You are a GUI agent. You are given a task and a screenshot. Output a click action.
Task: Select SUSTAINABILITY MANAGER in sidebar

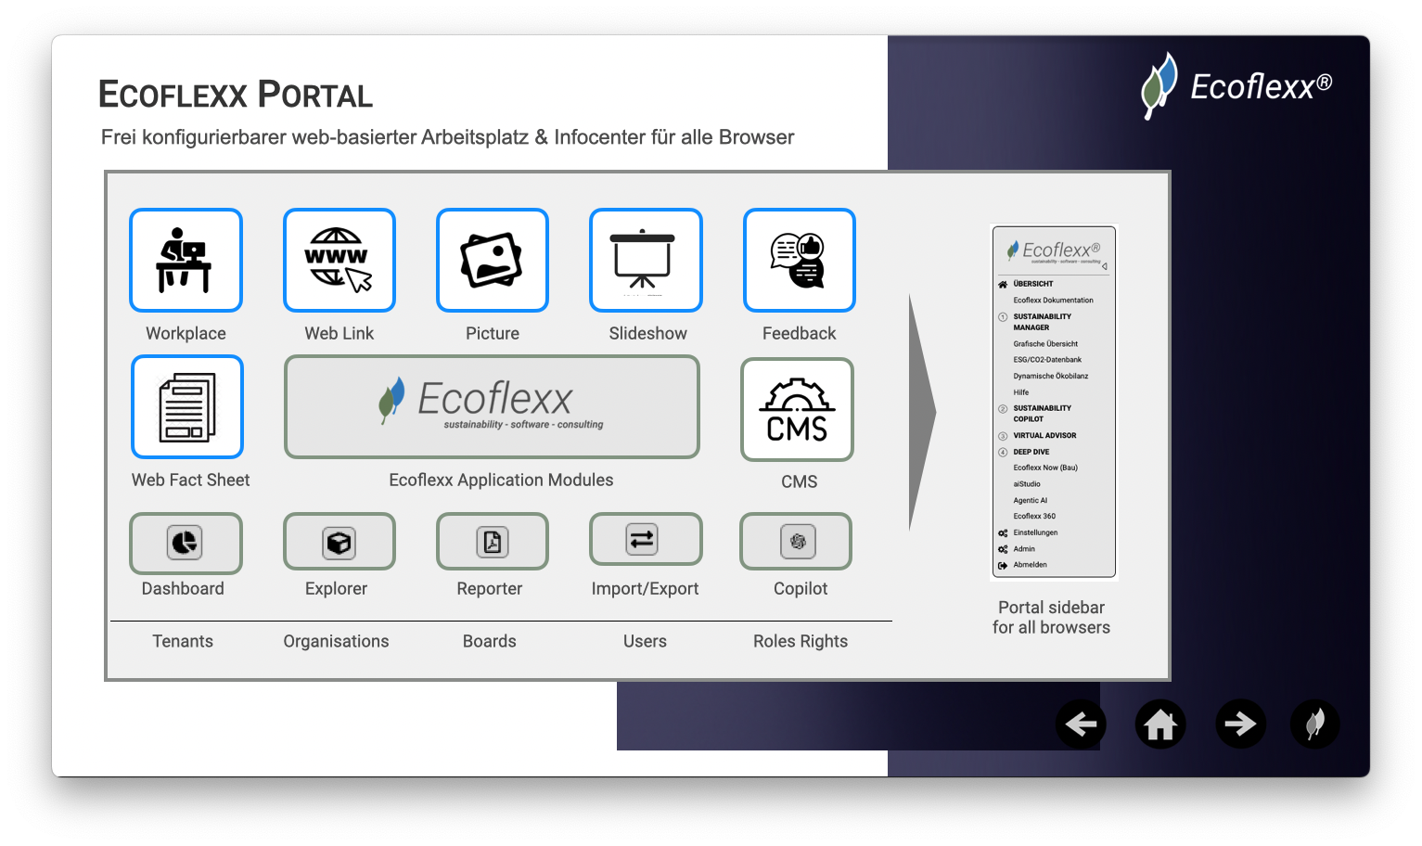[1043, 322]
